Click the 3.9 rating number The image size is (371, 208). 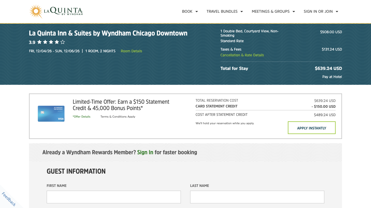tap(32, 42)
